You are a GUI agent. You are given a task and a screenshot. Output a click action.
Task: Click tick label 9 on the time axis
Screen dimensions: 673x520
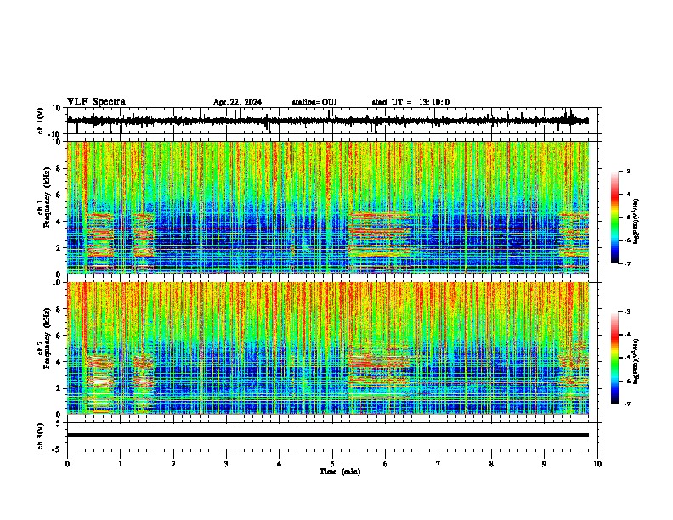(x=544, y=464)
